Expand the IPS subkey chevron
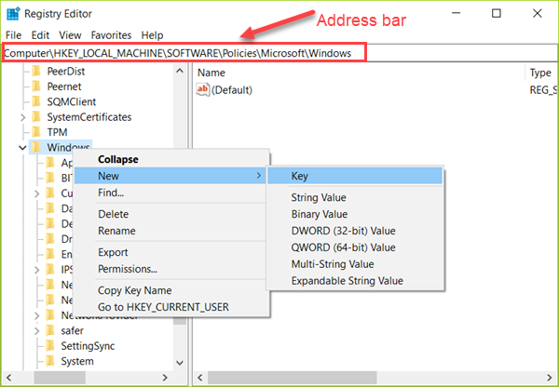 (x=37, y=270)
